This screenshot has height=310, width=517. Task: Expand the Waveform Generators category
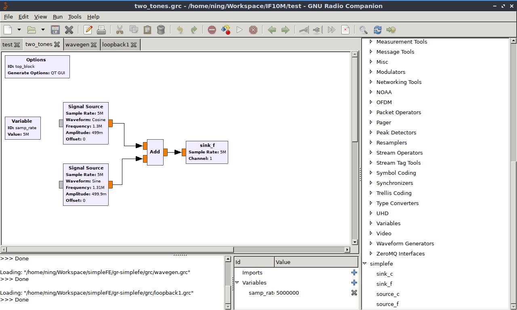click(x=371, y=243)
